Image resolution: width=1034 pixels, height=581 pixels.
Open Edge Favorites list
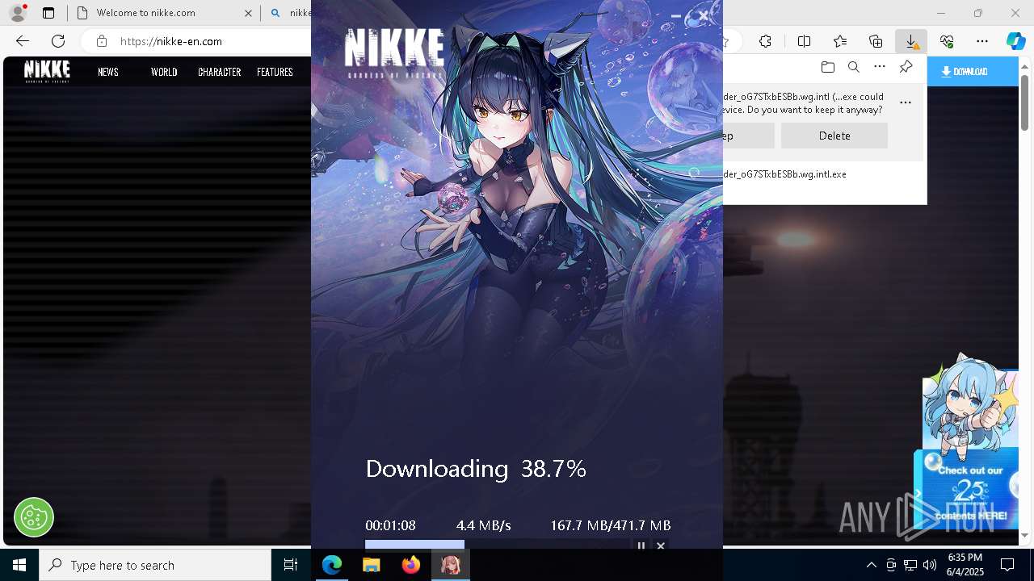click(840, 41)
